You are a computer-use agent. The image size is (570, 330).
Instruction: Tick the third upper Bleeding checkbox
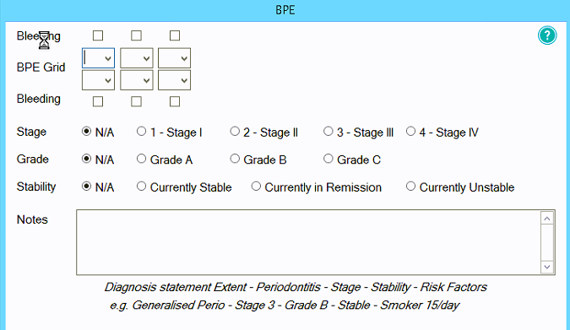tap(175, 35)
